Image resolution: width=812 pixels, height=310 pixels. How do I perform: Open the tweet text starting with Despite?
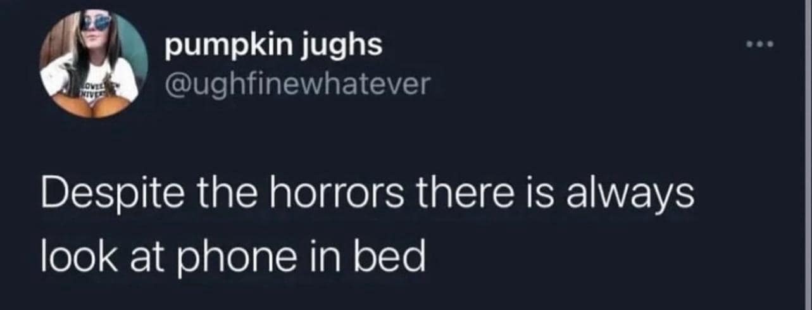tap(368, 226)
